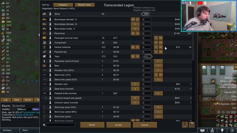Viewport: 237px width, 133px height.
Task: Reset Yayo amount with the 0 button
Action: pyautogui.click(x=133, y=57)
